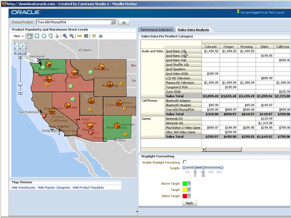Click the grid tool in map toolbar
Image resolution: width=291 pixels, height=218 pixels.
[x=86, y=36]
